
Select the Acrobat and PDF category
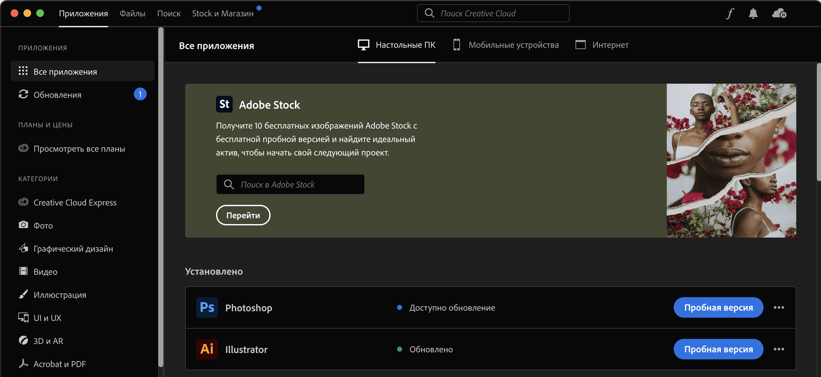pos(60,364)
